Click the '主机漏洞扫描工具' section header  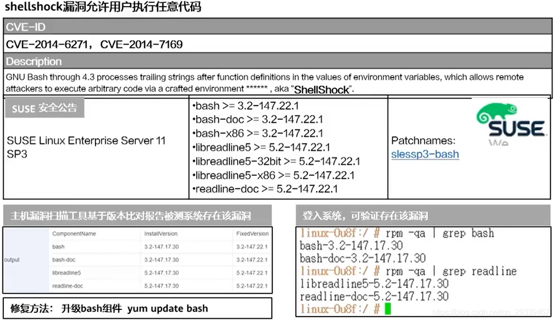point(137,215)
